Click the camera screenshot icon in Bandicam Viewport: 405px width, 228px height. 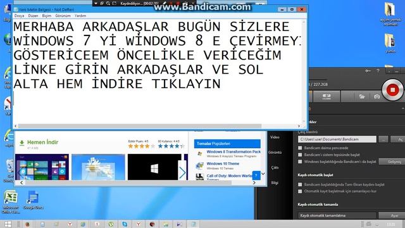pos(377,97)
